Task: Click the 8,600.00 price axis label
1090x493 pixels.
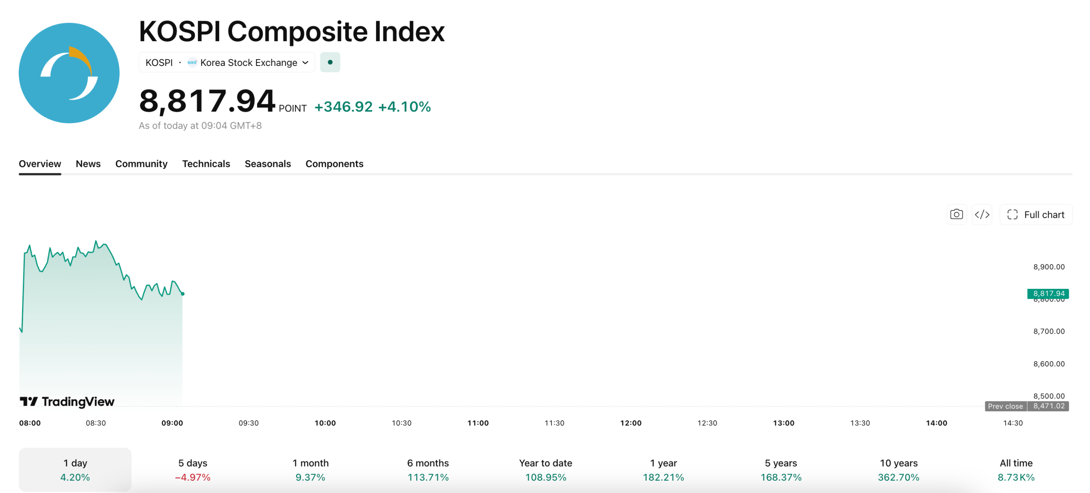Action: point(1049,364)
